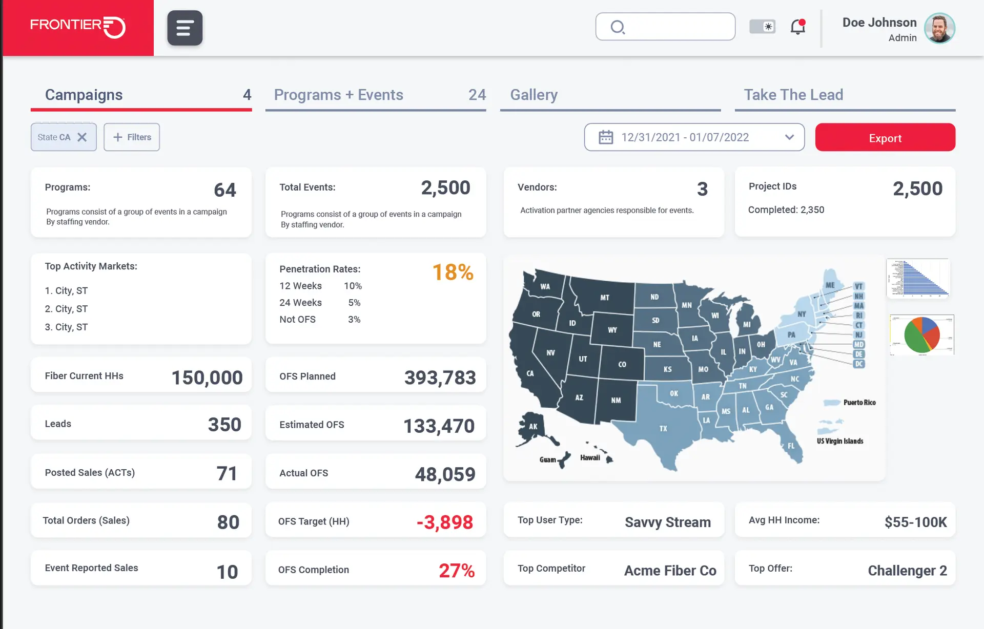This screenshot has width=984, height=629.
Task: Select Florida on the map
Action: click(x=791, y=446)
